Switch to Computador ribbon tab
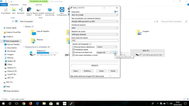189x106 pixels. coord(14,5)
